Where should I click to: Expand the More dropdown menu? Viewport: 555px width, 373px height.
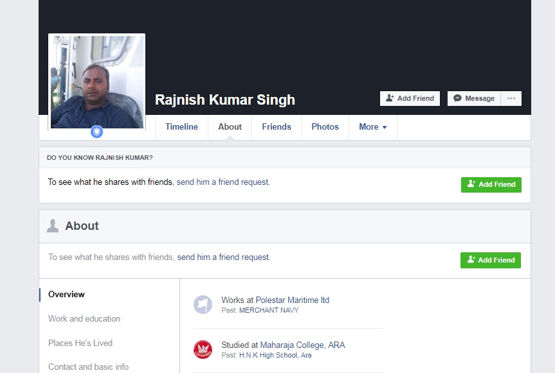coord(372,127)
